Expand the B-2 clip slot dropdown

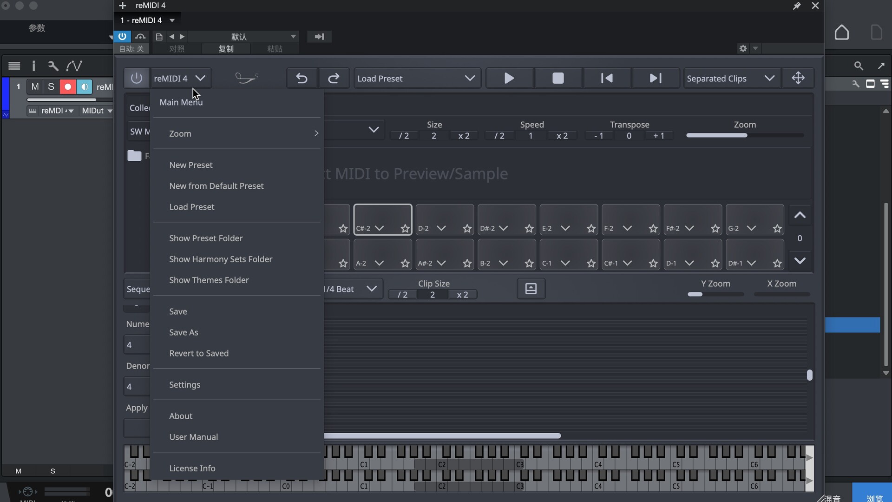pyautogui.click(x=503, y=263)
